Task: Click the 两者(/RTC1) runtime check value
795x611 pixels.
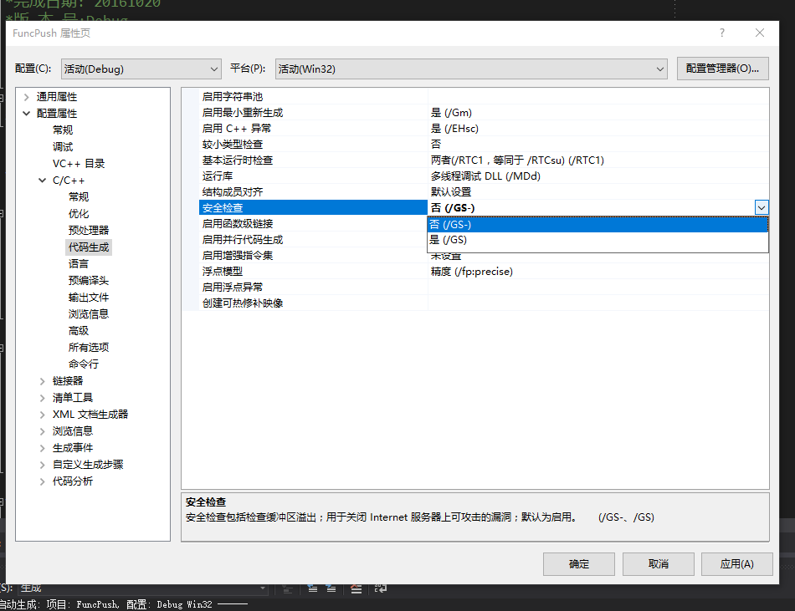Action: (598, 160)
